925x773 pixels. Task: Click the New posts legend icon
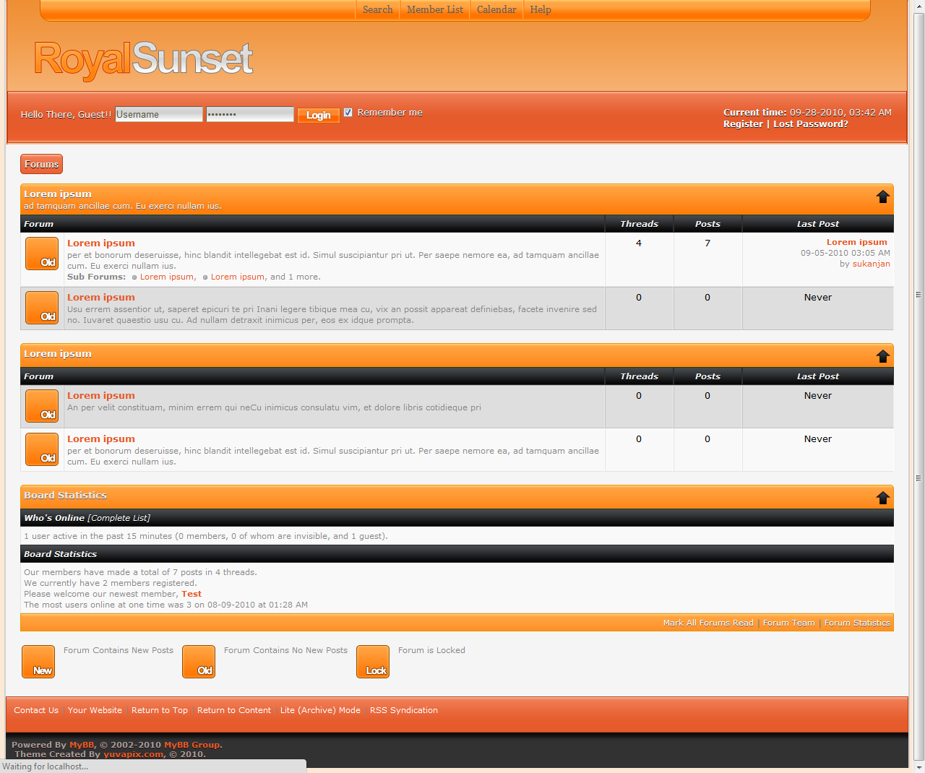38,662
